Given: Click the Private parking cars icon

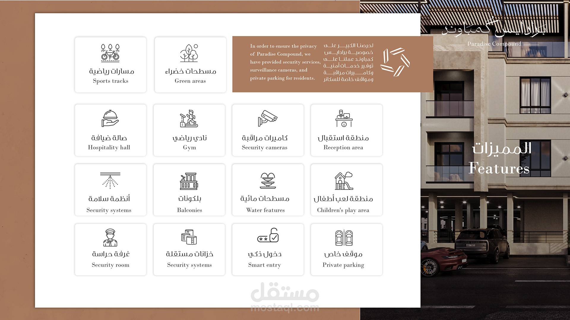Looking at the screenshot, I should pyautogui.click(x=344, y=238).
